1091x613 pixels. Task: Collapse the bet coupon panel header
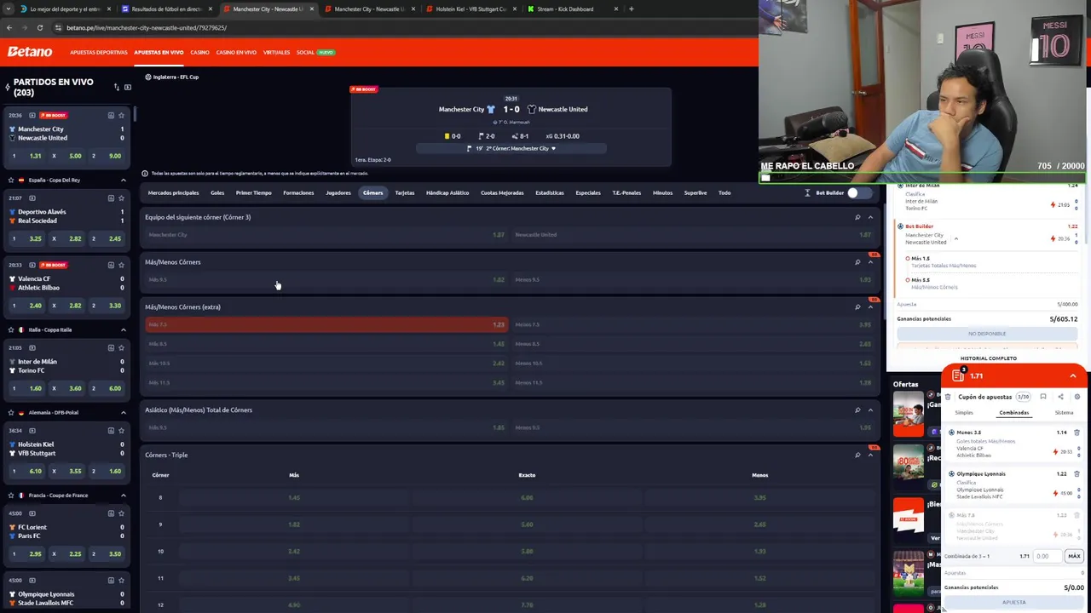click(1073, 375)
